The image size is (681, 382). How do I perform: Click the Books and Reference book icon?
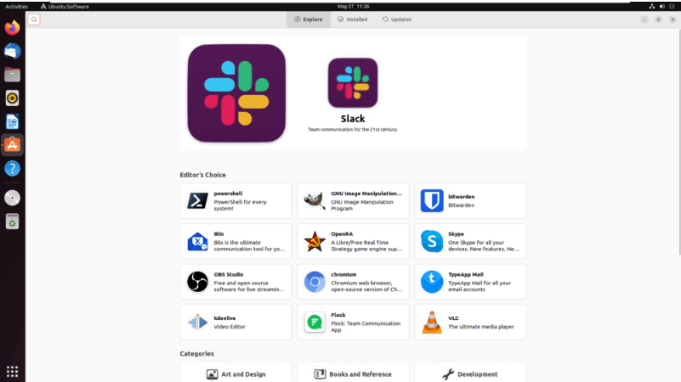(320, 374)
